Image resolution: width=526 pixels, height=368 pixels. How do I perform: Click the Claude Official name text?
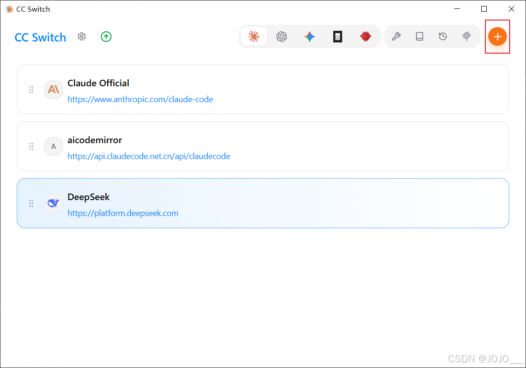pos(98,83)
